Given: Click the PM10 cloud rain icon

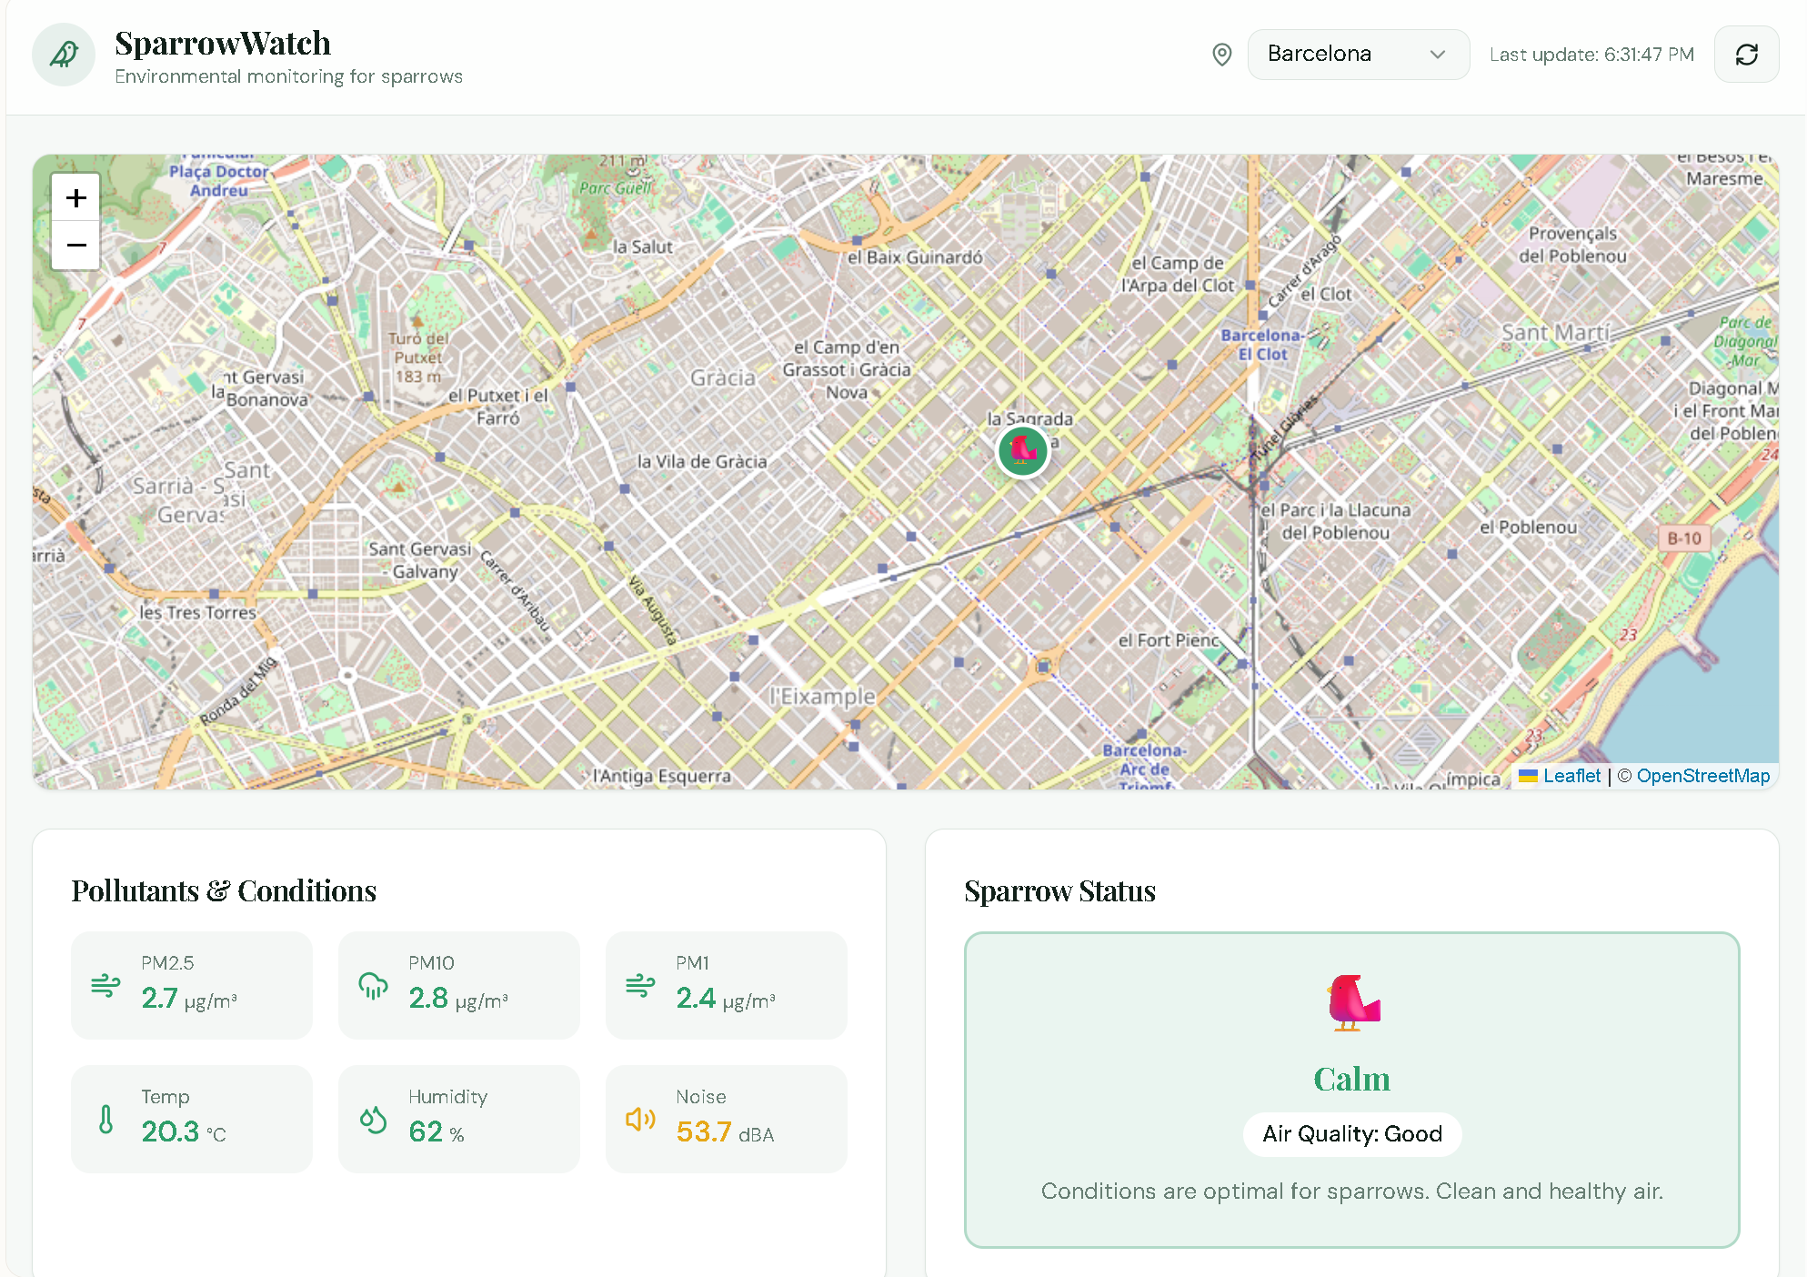Looking at the screenshot, I should pos(373,985).
